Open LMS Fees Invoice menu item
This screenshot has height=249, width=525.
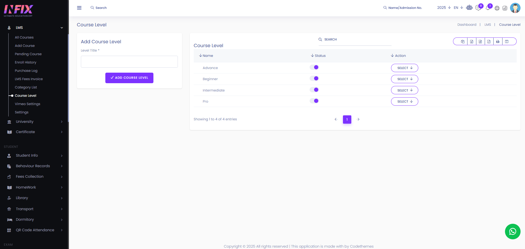(x=29, y=79)
